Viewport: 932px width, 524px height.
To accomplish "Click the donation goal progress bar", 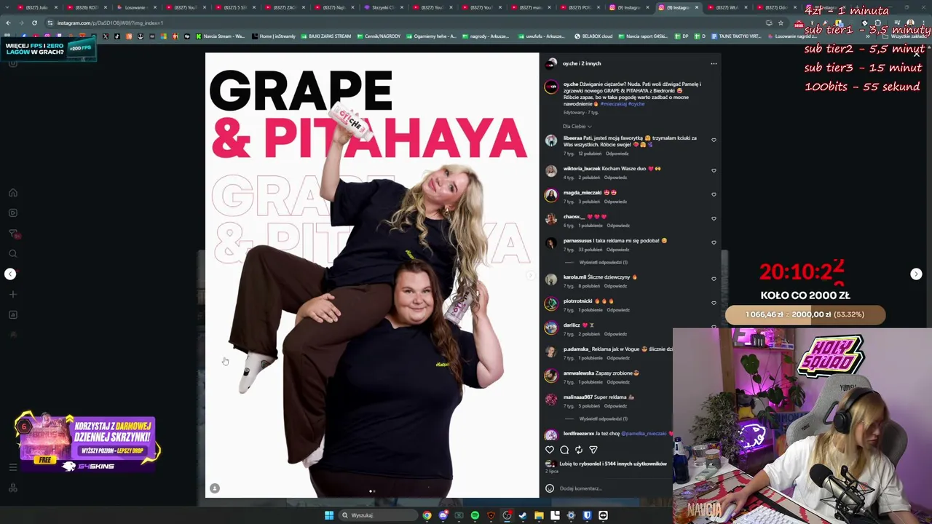I will 805,314.
